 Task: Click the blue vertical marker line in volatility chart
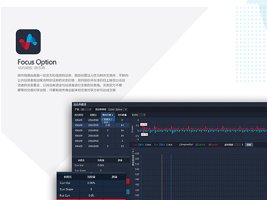pyautogui.click(x=171, y=177)
